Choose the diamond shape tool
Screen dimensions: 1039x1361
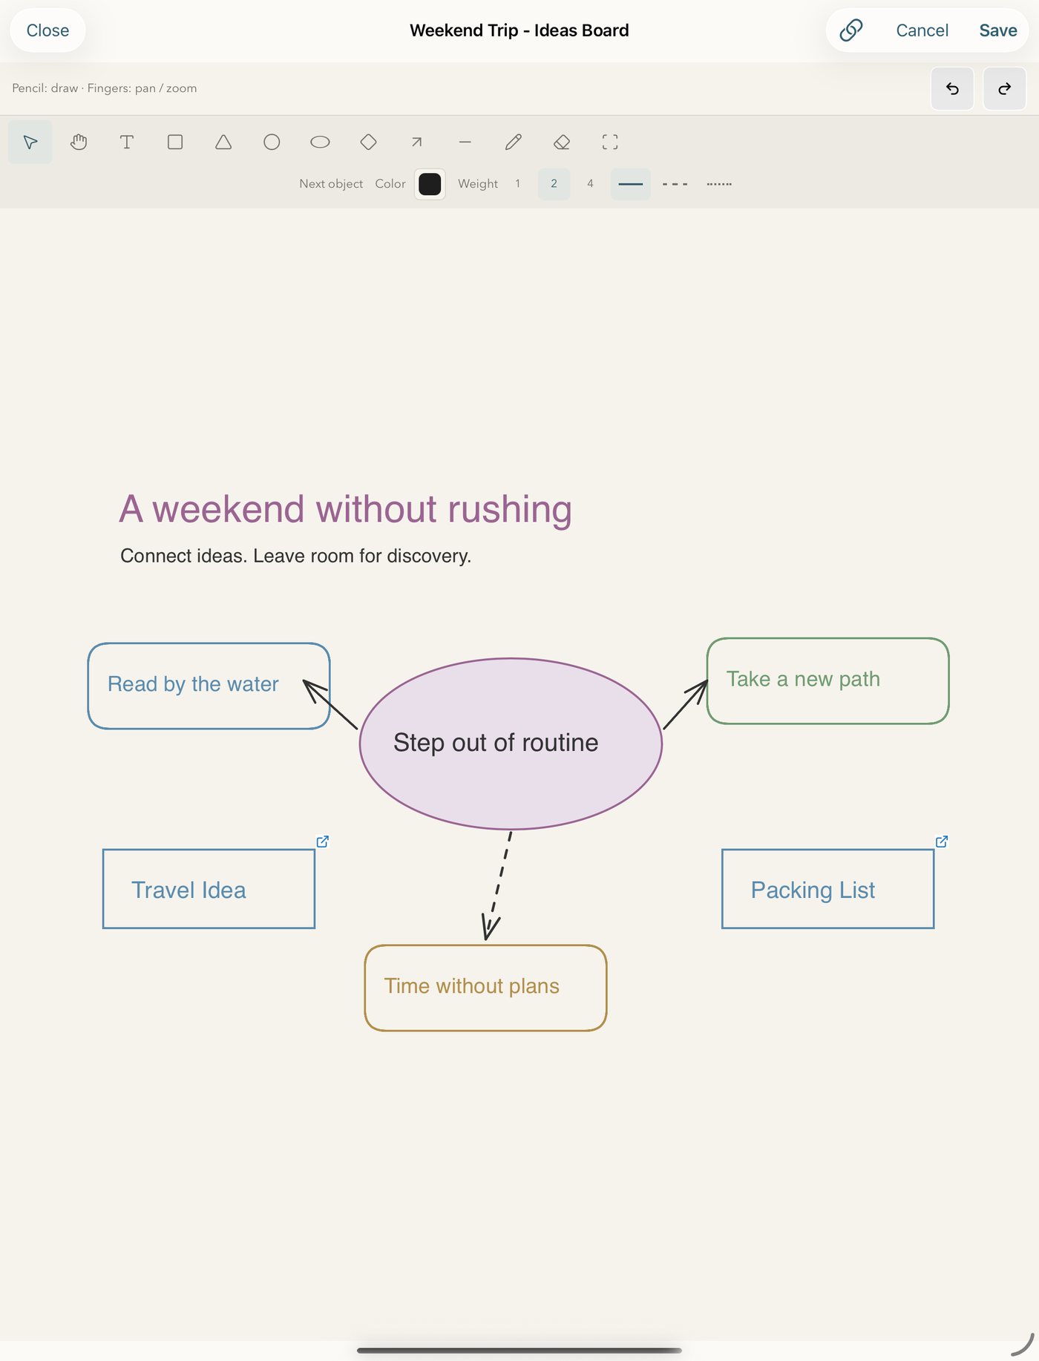click(368, 142)
